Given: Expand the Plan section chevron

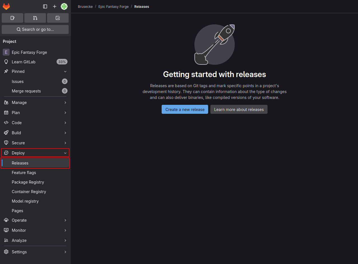Looking at the screenshot, I should coord(65,113).
